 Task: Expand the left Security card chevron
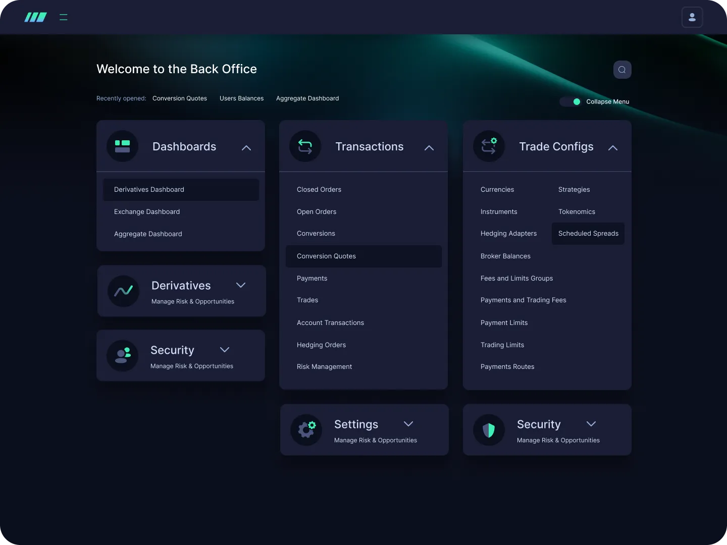[x=225, y=350]
